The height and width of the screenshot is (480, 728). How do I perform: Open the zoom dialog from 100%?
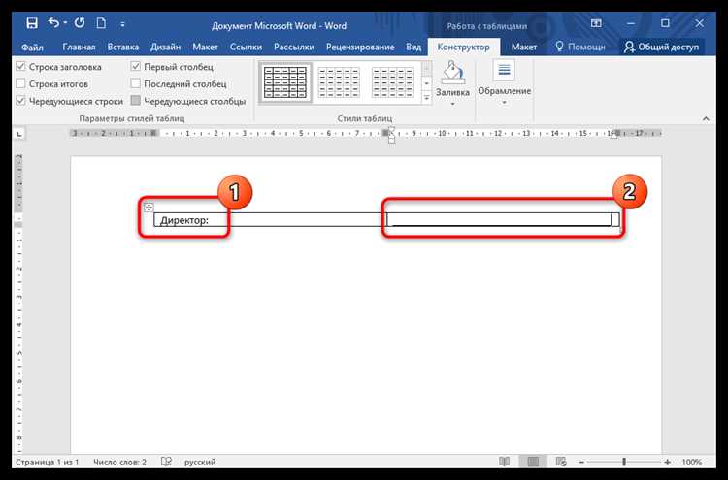[x=692, y=462]
